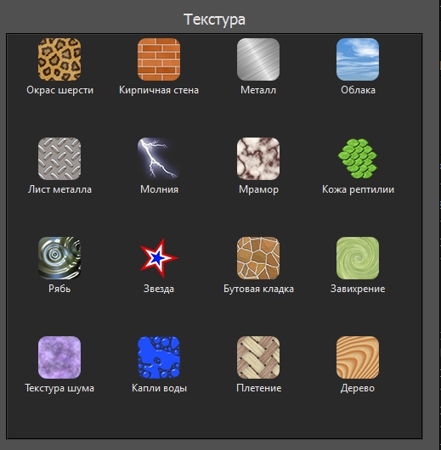Viewport: 441px width, 450px height.
Task: Select the Окрас шерсти leopard texture
Action: (x=59, y=59)
